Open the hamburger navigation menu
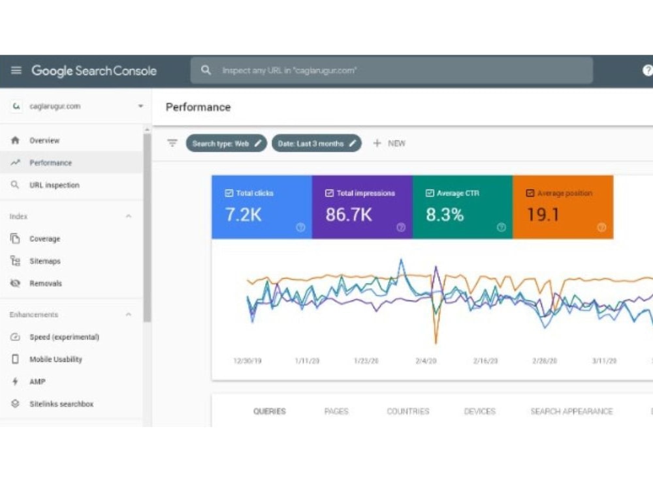 tap(16, 70)
